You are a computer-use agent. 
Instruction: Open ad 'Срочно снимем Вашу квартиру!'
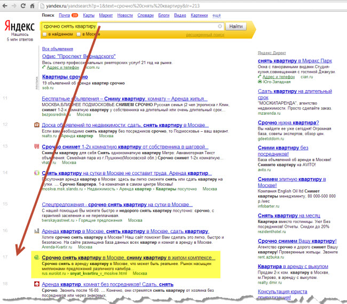(297, 241)
